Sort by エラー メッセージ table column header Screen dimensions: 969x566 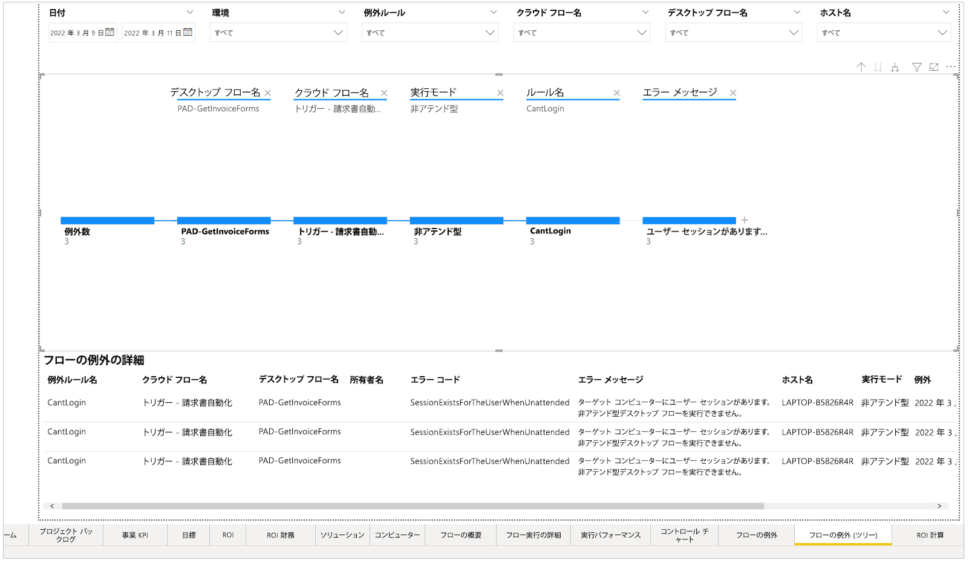click(610, 380)
